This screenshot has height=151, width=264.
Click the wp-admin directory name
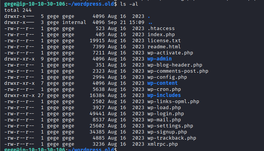coord(160,59)
